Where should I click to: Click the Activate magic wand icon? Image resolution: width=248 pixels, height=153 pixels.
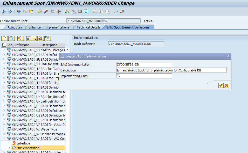(x=46, y=11)
